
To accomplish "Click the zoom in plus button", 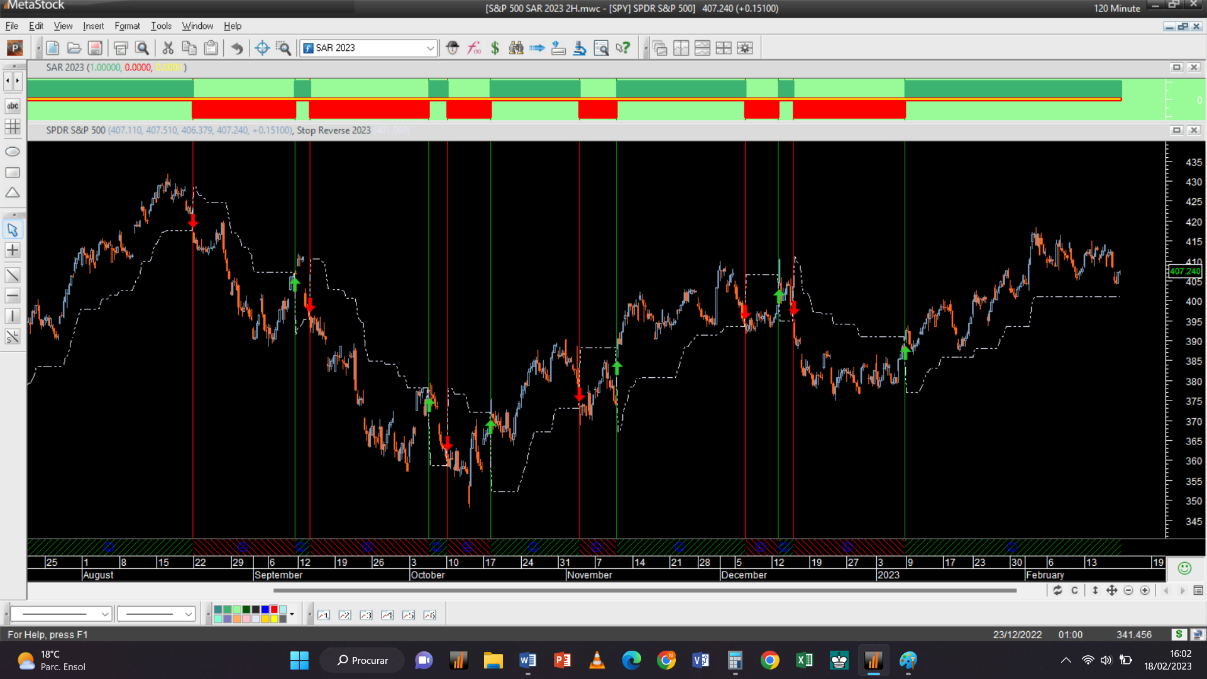I will click(x=1145, y=590).
